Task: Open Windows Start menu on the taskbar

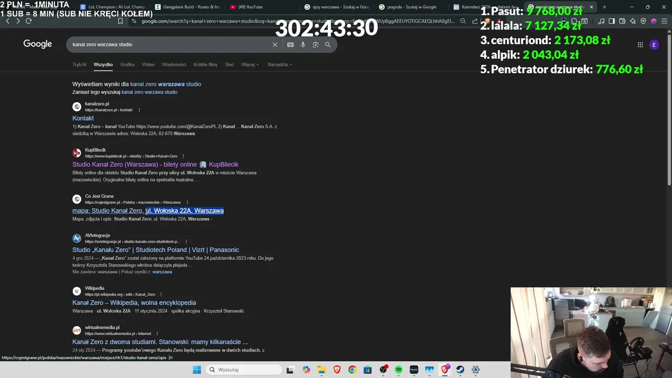Action: coord(197,370)
